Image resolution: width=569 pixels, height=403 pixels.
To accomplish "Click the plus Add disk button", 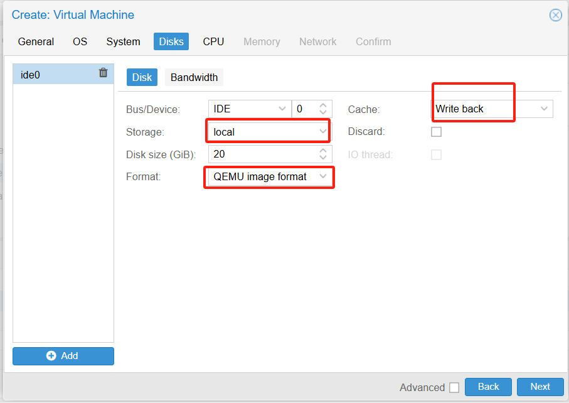I will pos(63,356).
